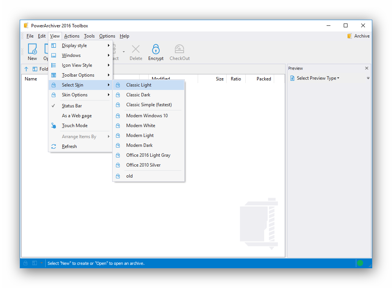Click the skin icon beside Modern Windows 10

[118, 116]
